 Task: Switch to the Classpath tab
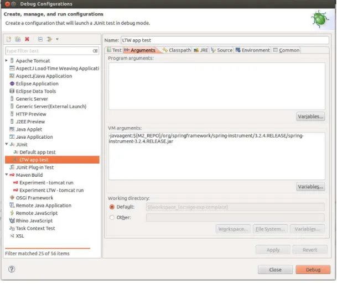tap(177, 50)
